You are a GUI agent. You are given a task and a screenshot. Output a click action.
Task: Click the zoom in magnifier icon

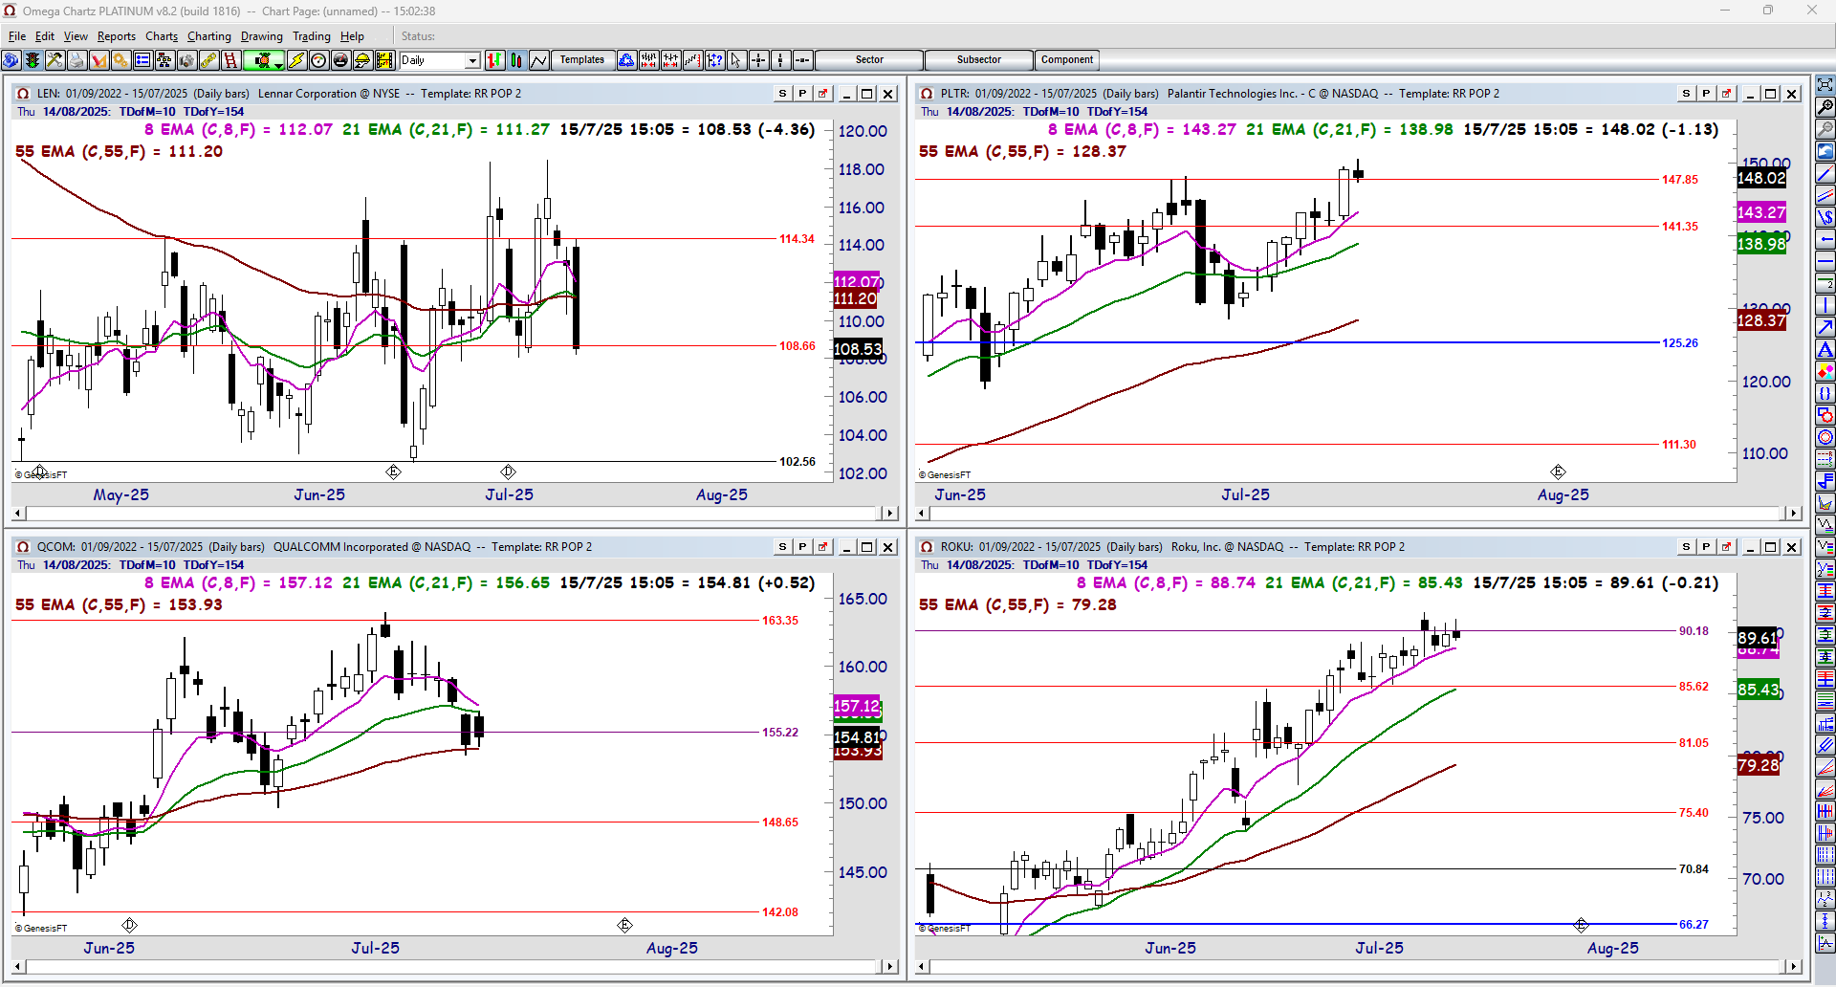coord(1825,106)
